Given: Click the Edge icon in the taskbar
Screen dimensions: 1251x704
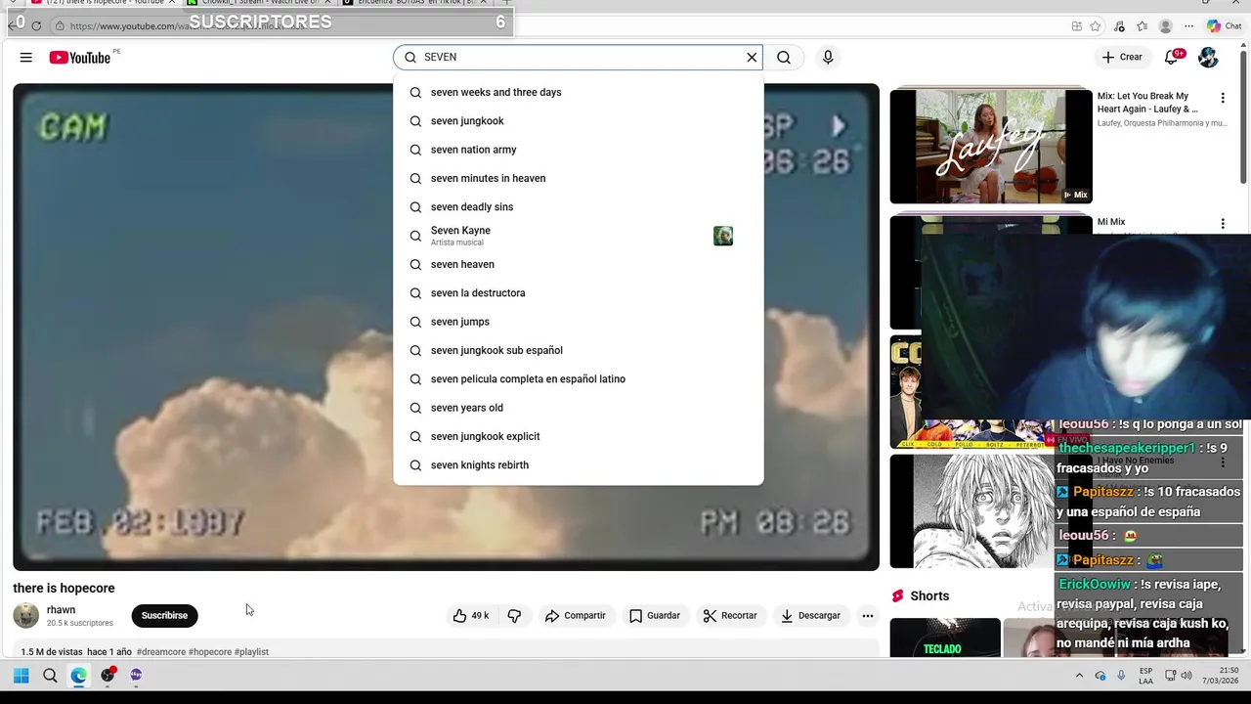Looking at the screenshot, I should click(x=78, y=676).
